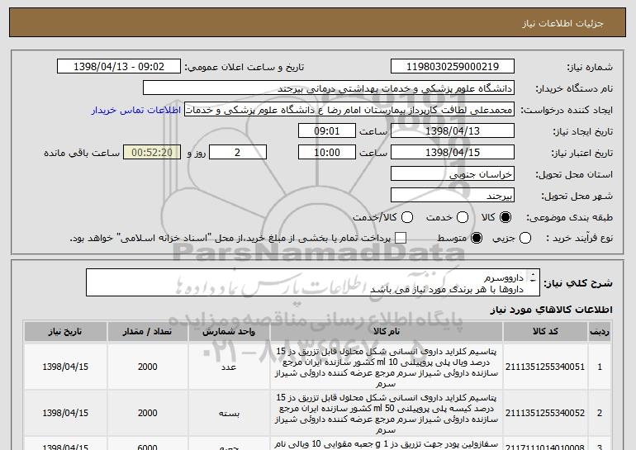636x450 pixels.
Task: Click the public announcement date field 09:02
Action: coord(119,67)
